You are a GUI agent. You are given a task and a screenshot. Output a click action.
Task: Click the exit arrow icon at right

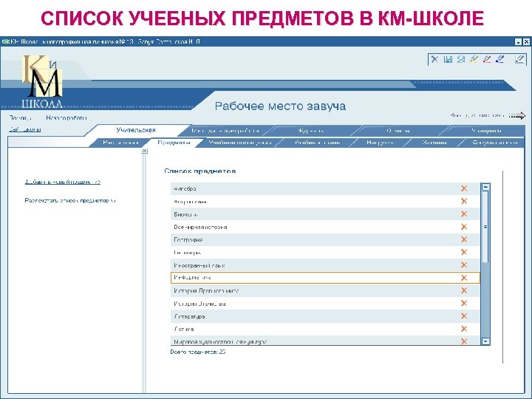click(517, 116)
